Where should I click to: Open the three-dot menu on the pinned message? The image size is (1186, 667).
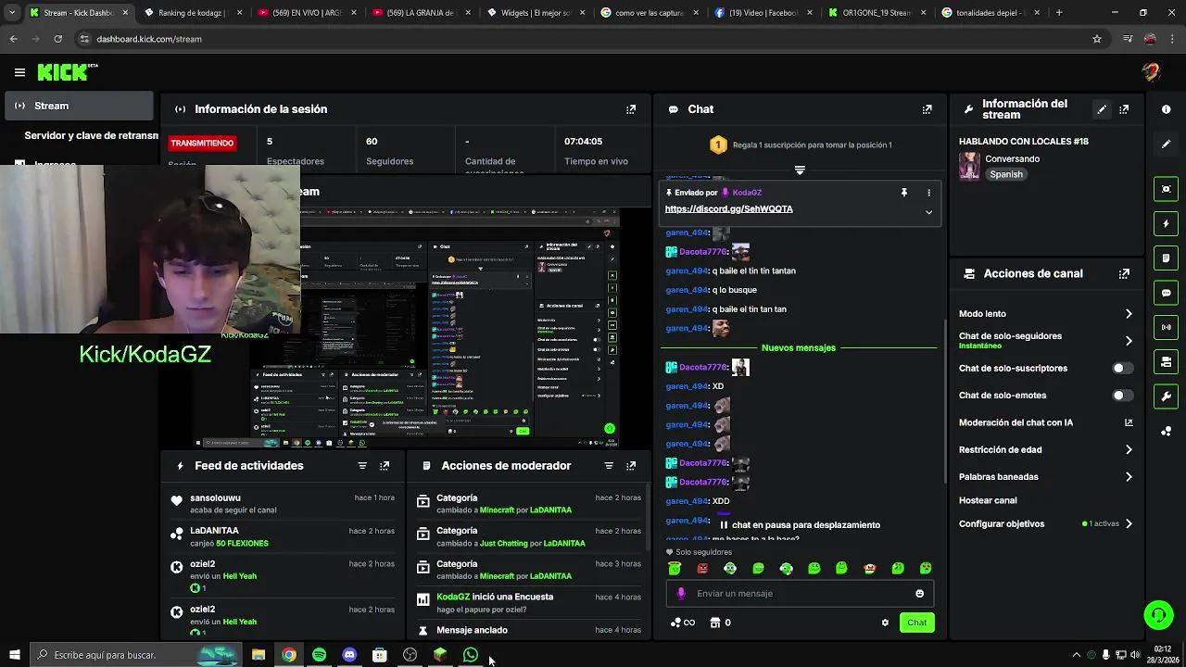point(928,193)
